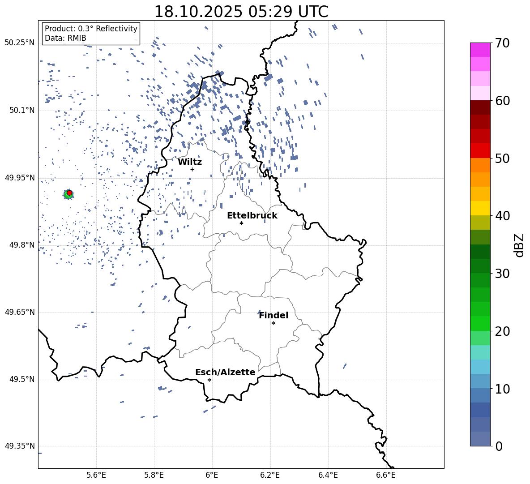Click the 5.8°E longitude label
Screen dimensions: 530x484
154,475
